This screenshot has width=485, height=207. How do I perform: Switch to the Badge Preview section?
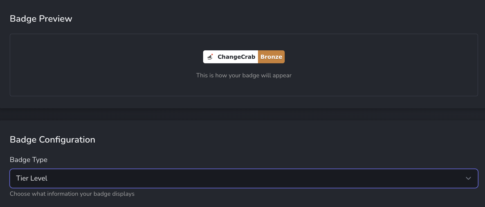tap(41, 19)
